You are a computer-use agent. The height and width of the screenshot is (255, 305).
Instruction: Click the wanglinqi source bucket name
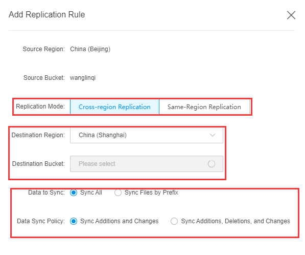tap(83, 78)
